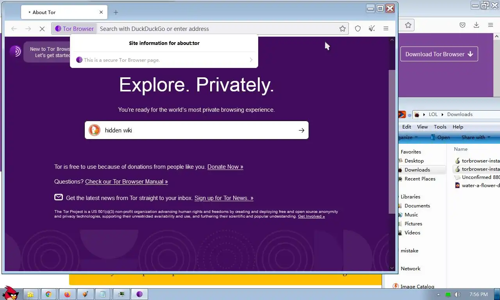Click the purple Tor onion logo on the page

click(15, 51)
